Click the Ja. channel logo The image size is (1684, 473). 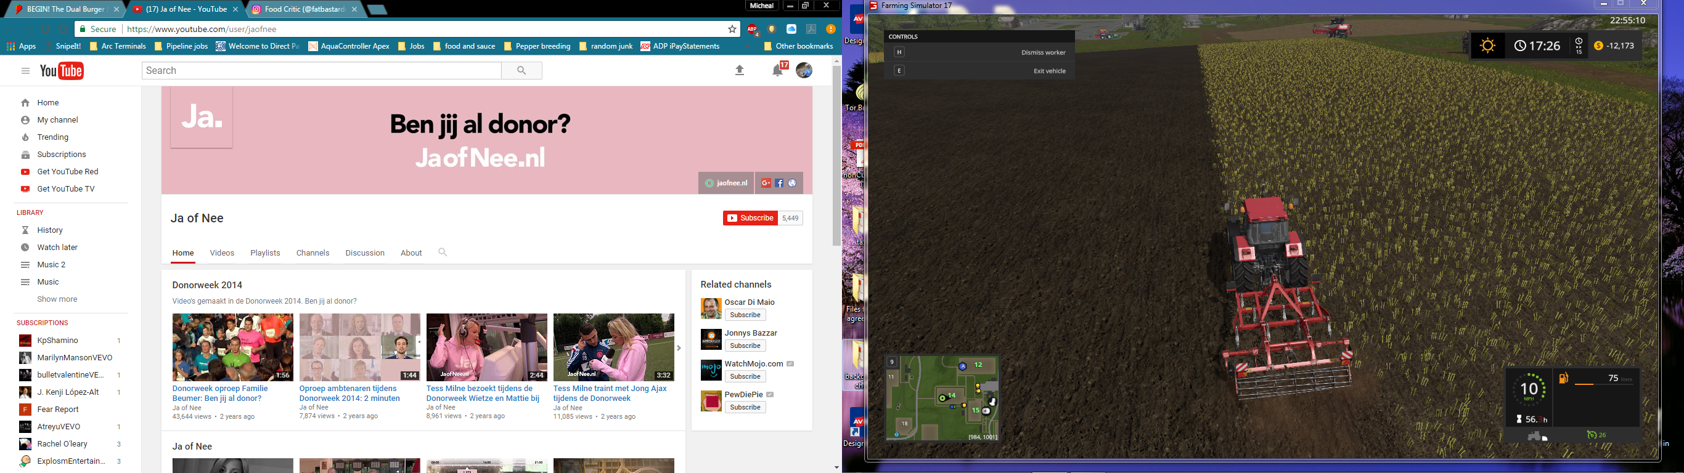[x=202, y=118]
